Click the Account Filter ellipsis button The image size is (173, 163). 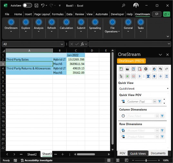click(157, 131)
